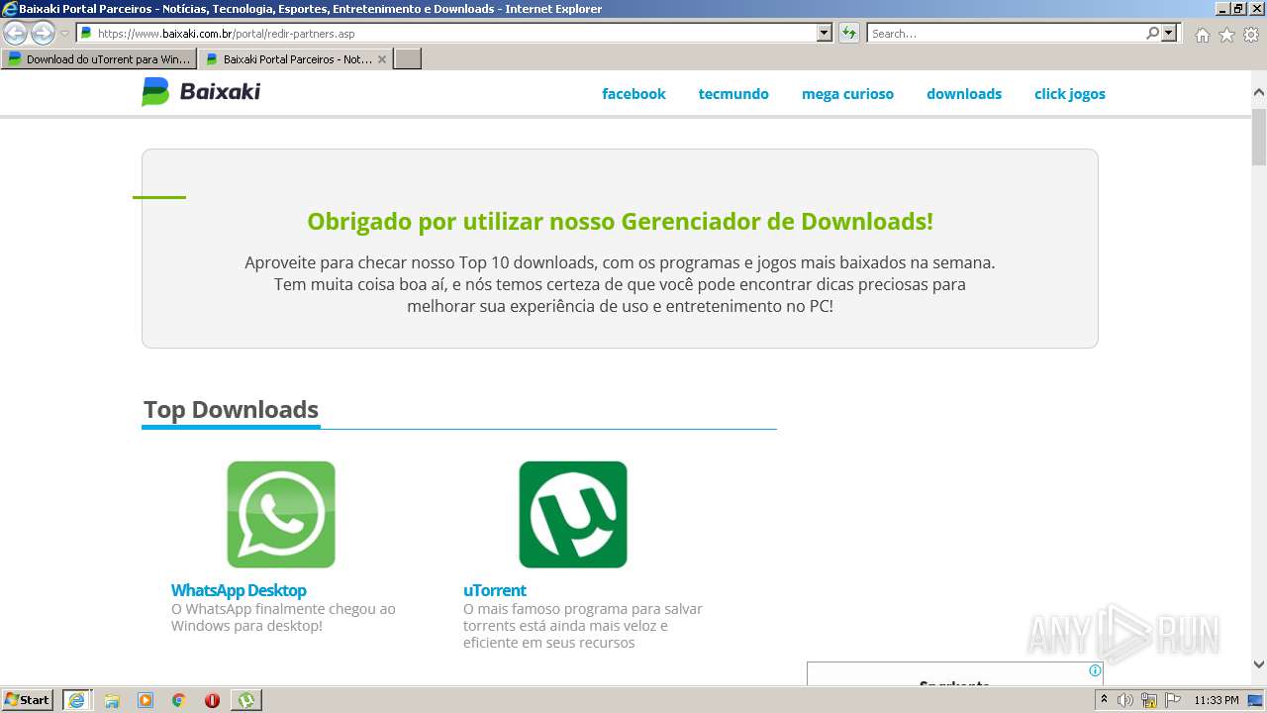Click the page scrollbar up arrow
Image resolution: width=1267 pixels, height=713 pixels.
[1259, 93]
